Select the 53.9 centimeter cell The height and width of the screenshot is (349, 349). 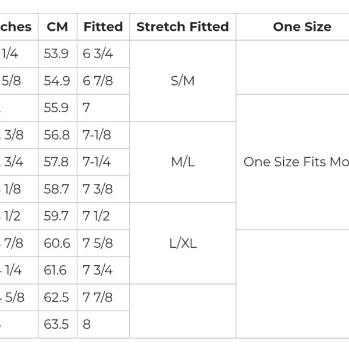click(56, 54)
